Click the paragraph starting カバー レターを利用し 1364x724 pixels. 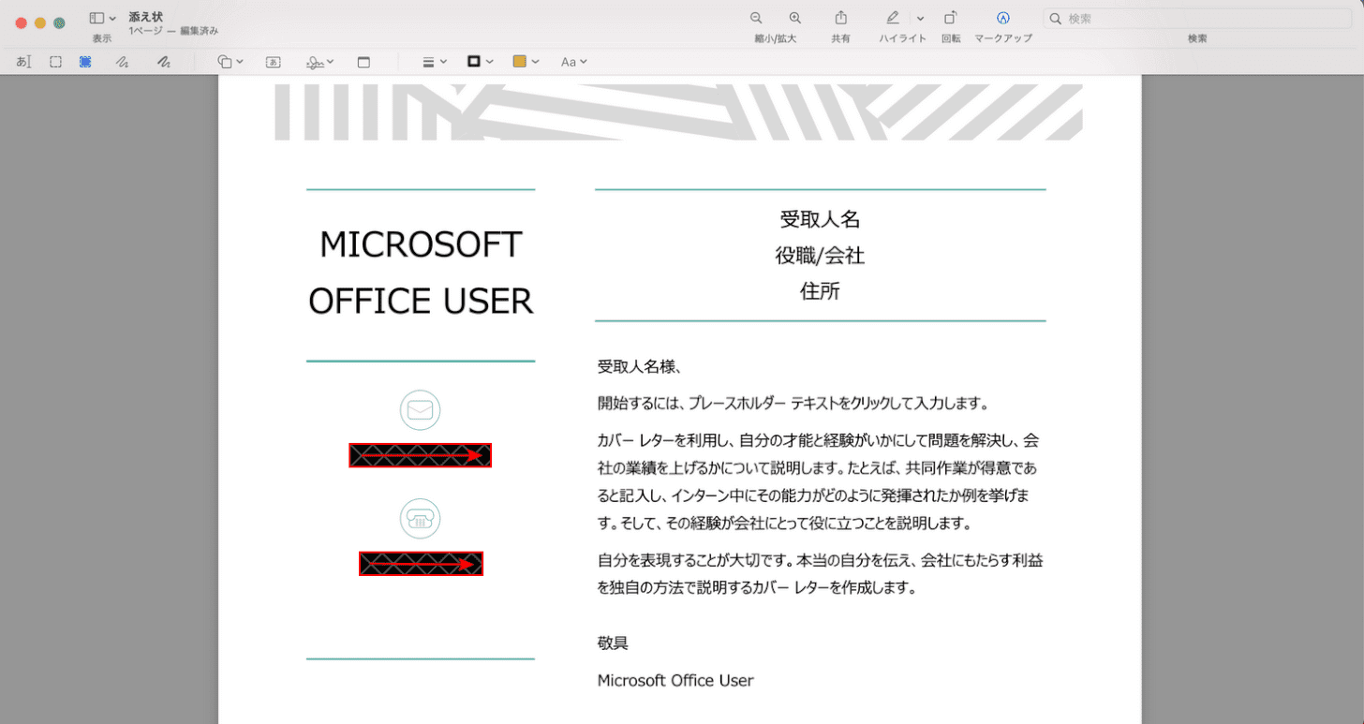820,481
